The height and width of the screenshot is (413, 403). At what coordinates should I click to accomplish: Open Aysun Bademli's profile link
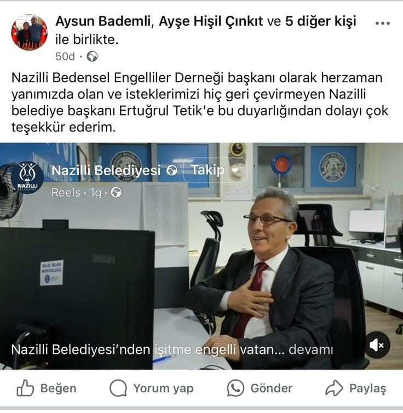click(x=102, y=21)
